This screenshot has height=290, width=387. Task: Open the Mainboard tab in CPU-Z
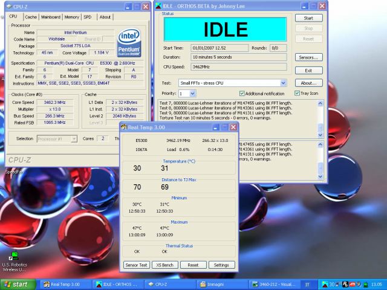[x=51, y=17]
